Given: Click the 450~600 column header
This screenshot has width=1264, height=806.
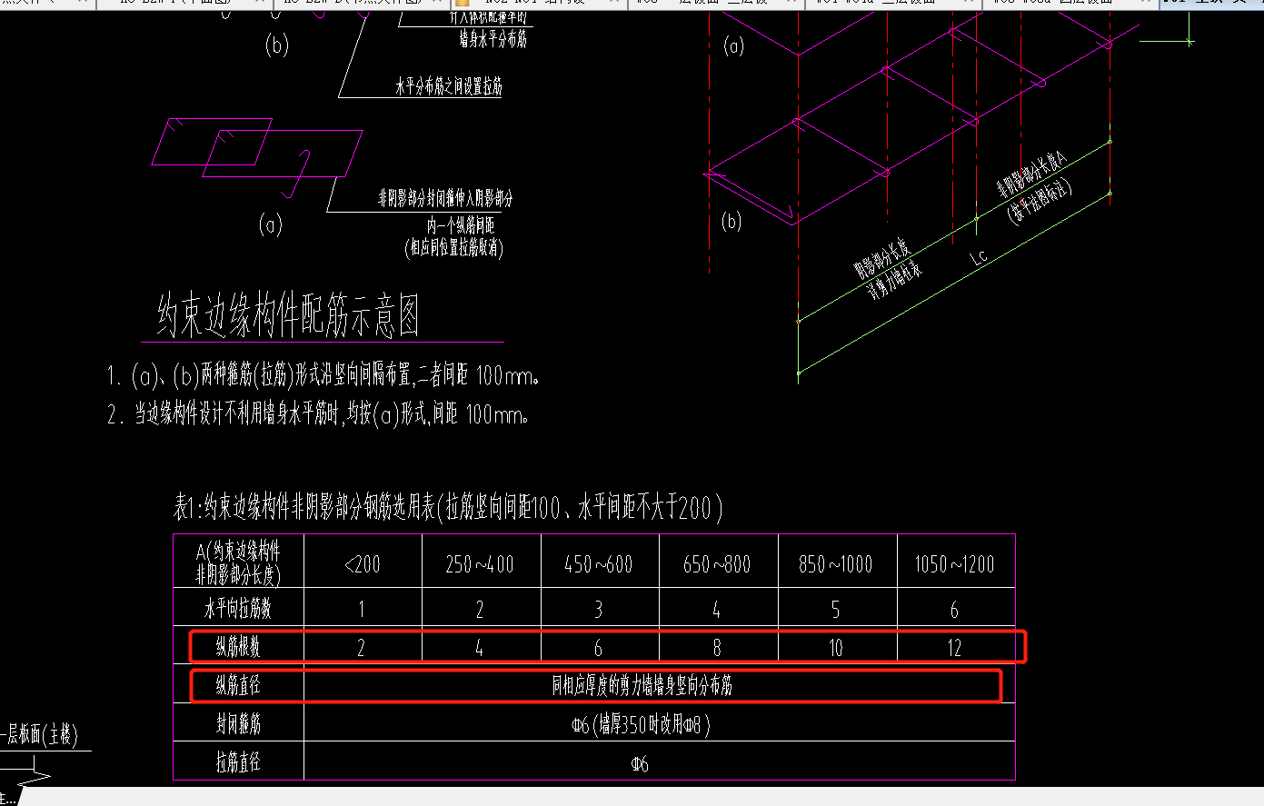Looking at the screenshot, I should point(599,564).
